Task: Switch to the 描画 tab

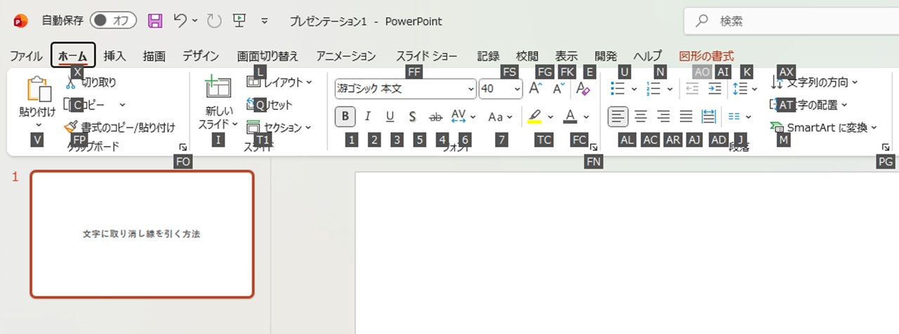Action: [x=154, y=56]
